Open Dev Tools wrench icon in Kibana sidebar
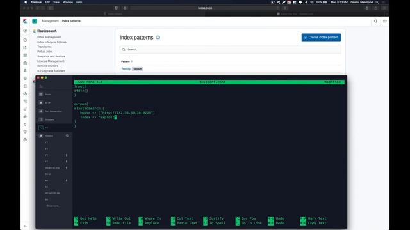The height and width of the screenshot is (230, 410). pyautogui.click(x=25, y=116)
